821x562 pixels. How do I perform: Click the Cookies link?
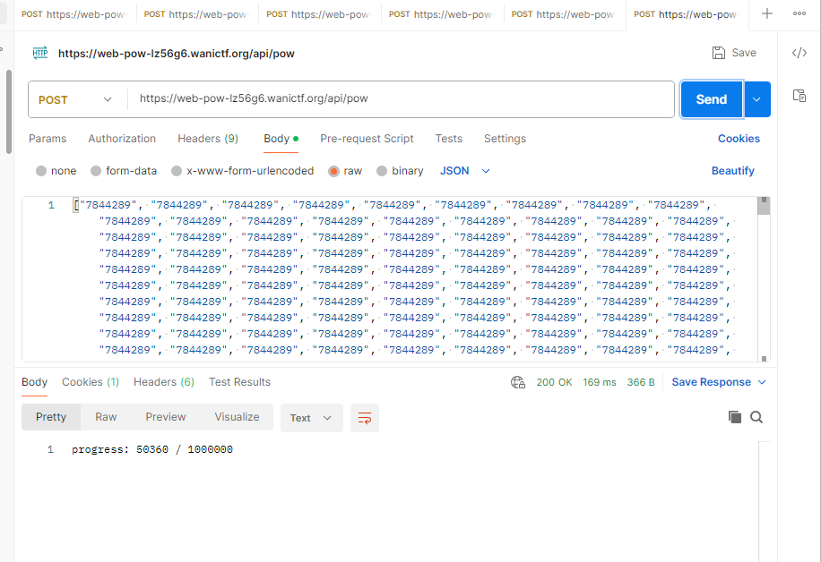point(739,139)
